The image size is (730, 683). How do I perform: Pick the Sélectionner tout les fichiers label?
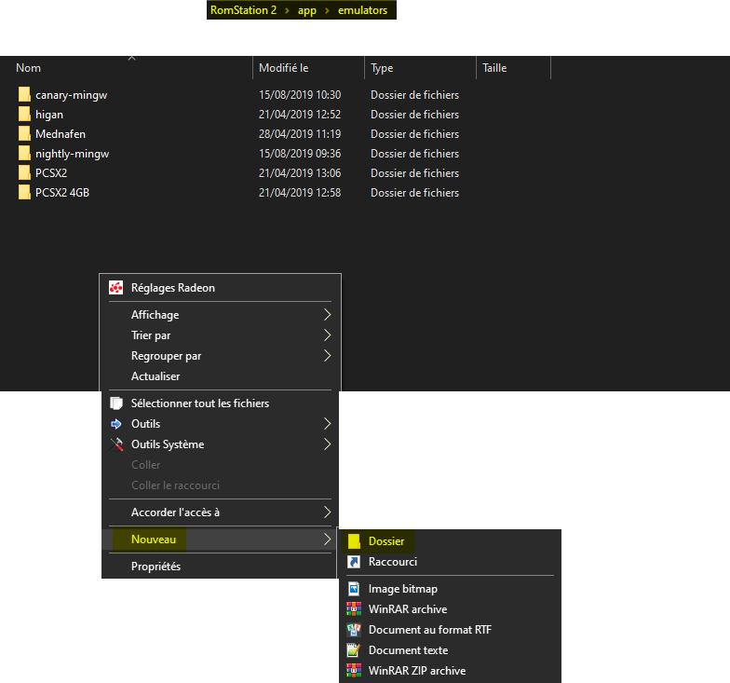click(x=200, y=403)
